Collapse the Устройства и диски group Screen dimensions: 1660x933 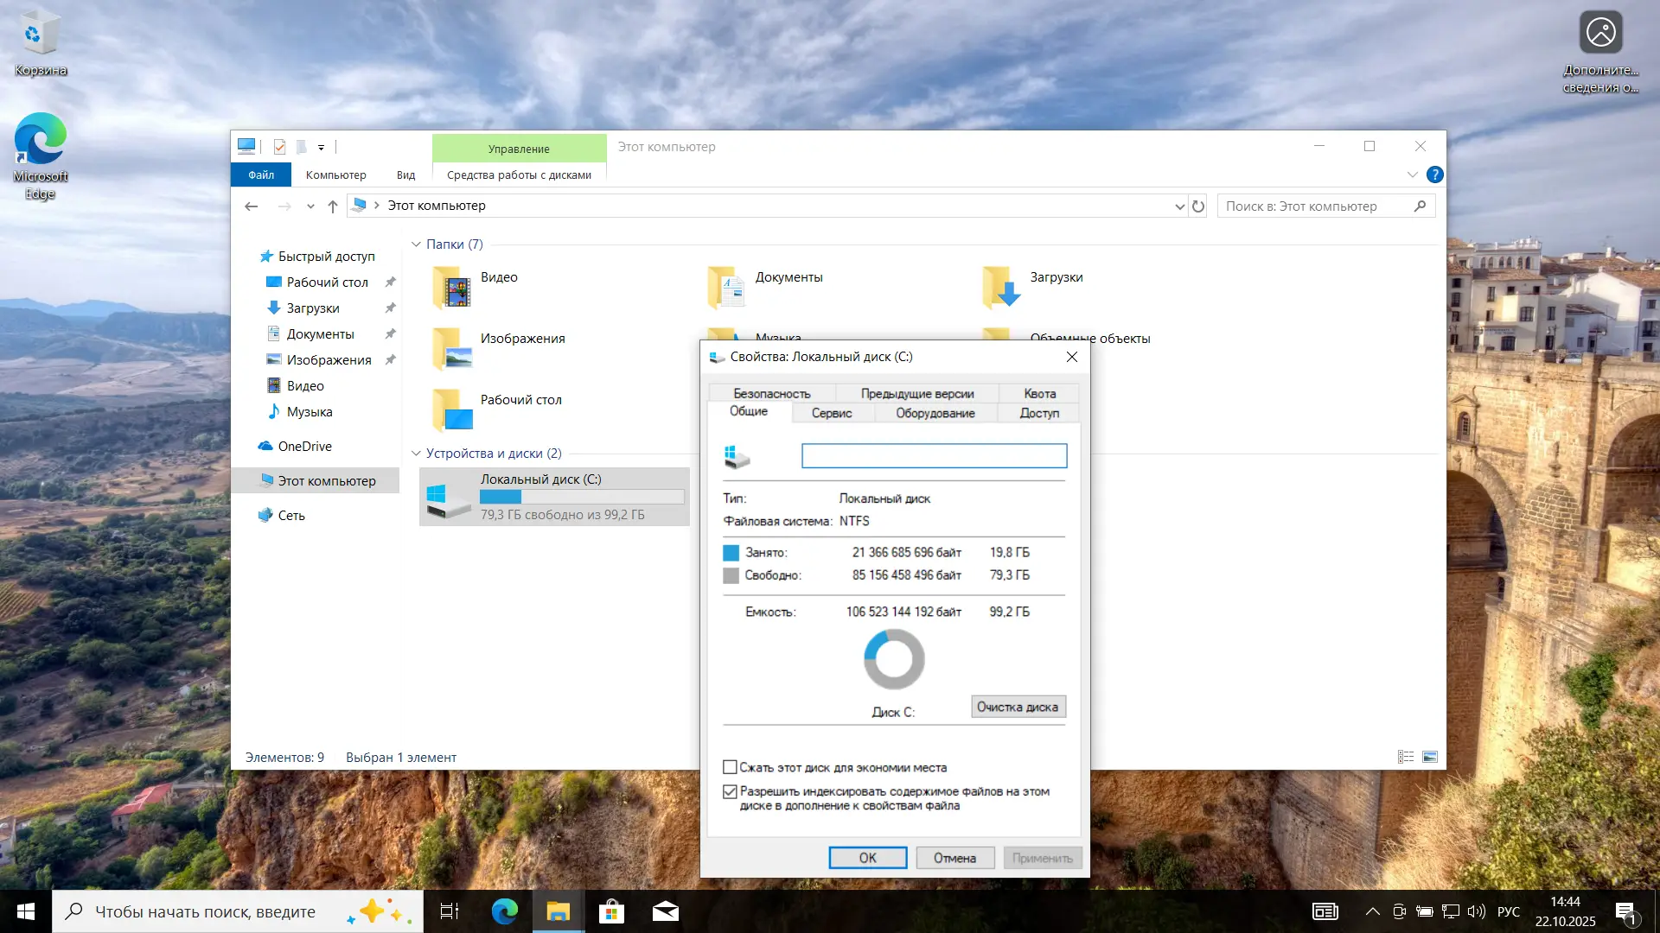[416, 454]
